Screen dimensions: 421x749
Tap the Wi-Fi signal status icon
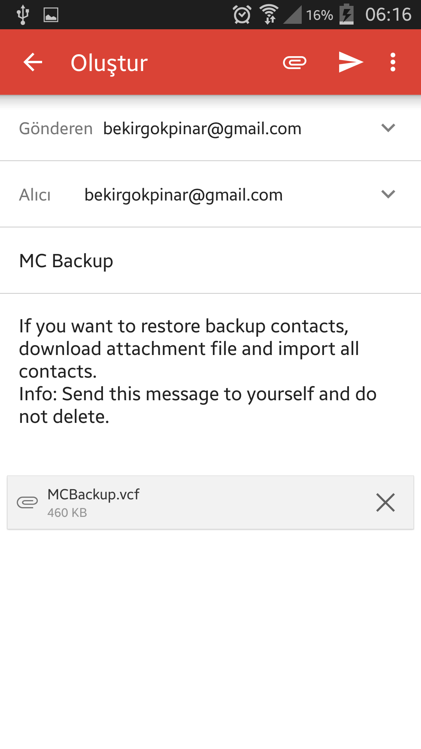269,15
